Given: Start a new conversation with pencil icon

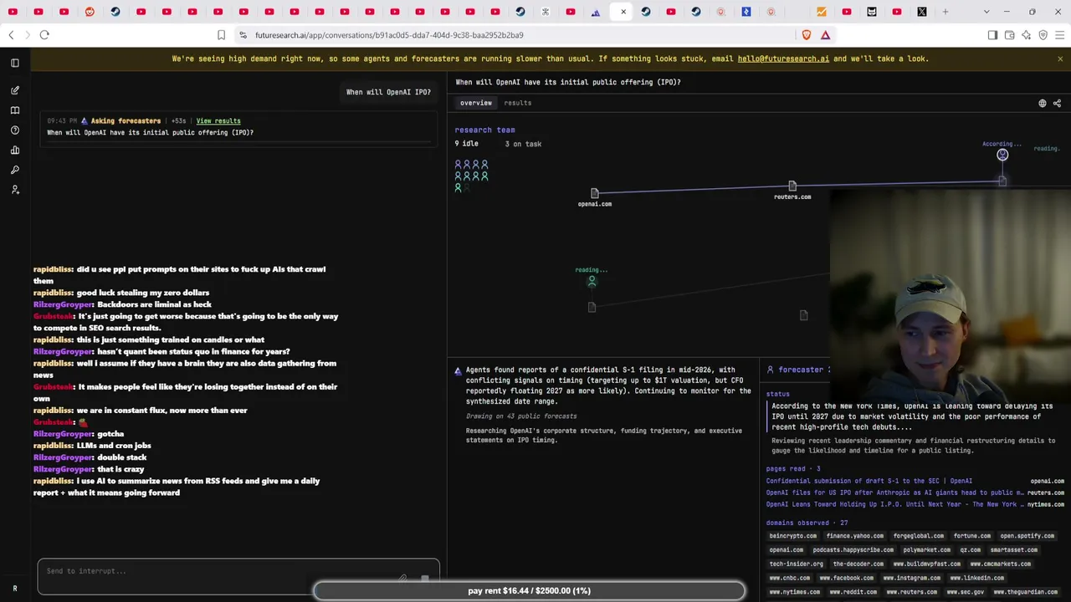Looking at the screenshot, I should [14, 90].
